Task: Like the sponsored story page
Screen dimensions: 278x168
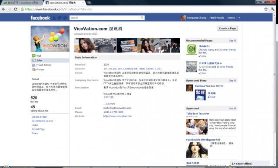Action: (x=212, y=97)
